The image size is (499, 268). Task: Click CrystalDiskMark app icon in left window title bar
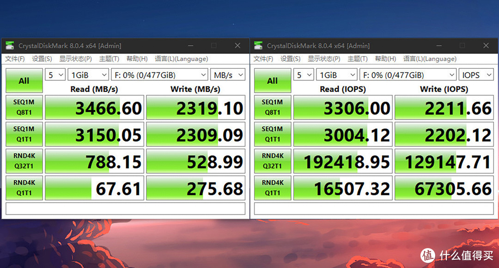click(x=10, y=46)
